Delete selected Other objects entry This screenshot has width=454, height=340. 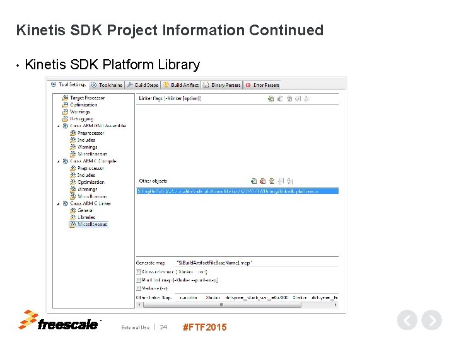262,181
